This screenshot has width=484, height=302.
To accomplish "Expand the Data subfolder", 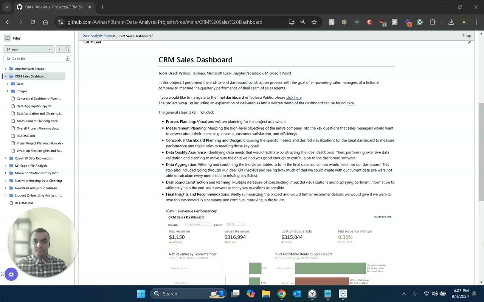I will [x=8, y=84].
